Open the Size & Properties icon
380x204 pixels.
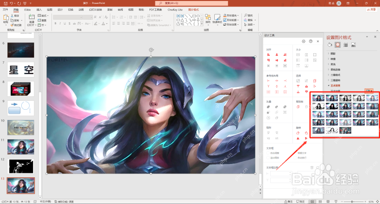(x=346, y=45)
